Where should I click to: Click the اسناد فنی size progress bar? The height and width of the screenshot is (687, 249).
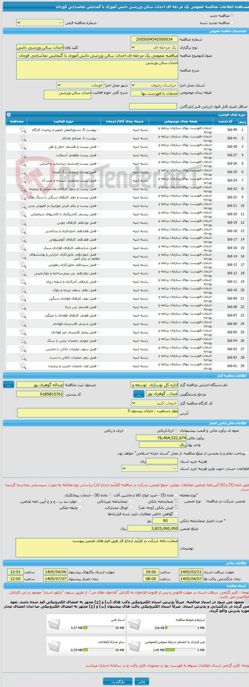[x=99, y=628]
